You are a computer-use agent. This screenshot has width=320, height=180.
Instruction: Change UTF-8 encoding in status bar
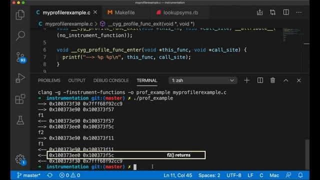coord(234,175)
